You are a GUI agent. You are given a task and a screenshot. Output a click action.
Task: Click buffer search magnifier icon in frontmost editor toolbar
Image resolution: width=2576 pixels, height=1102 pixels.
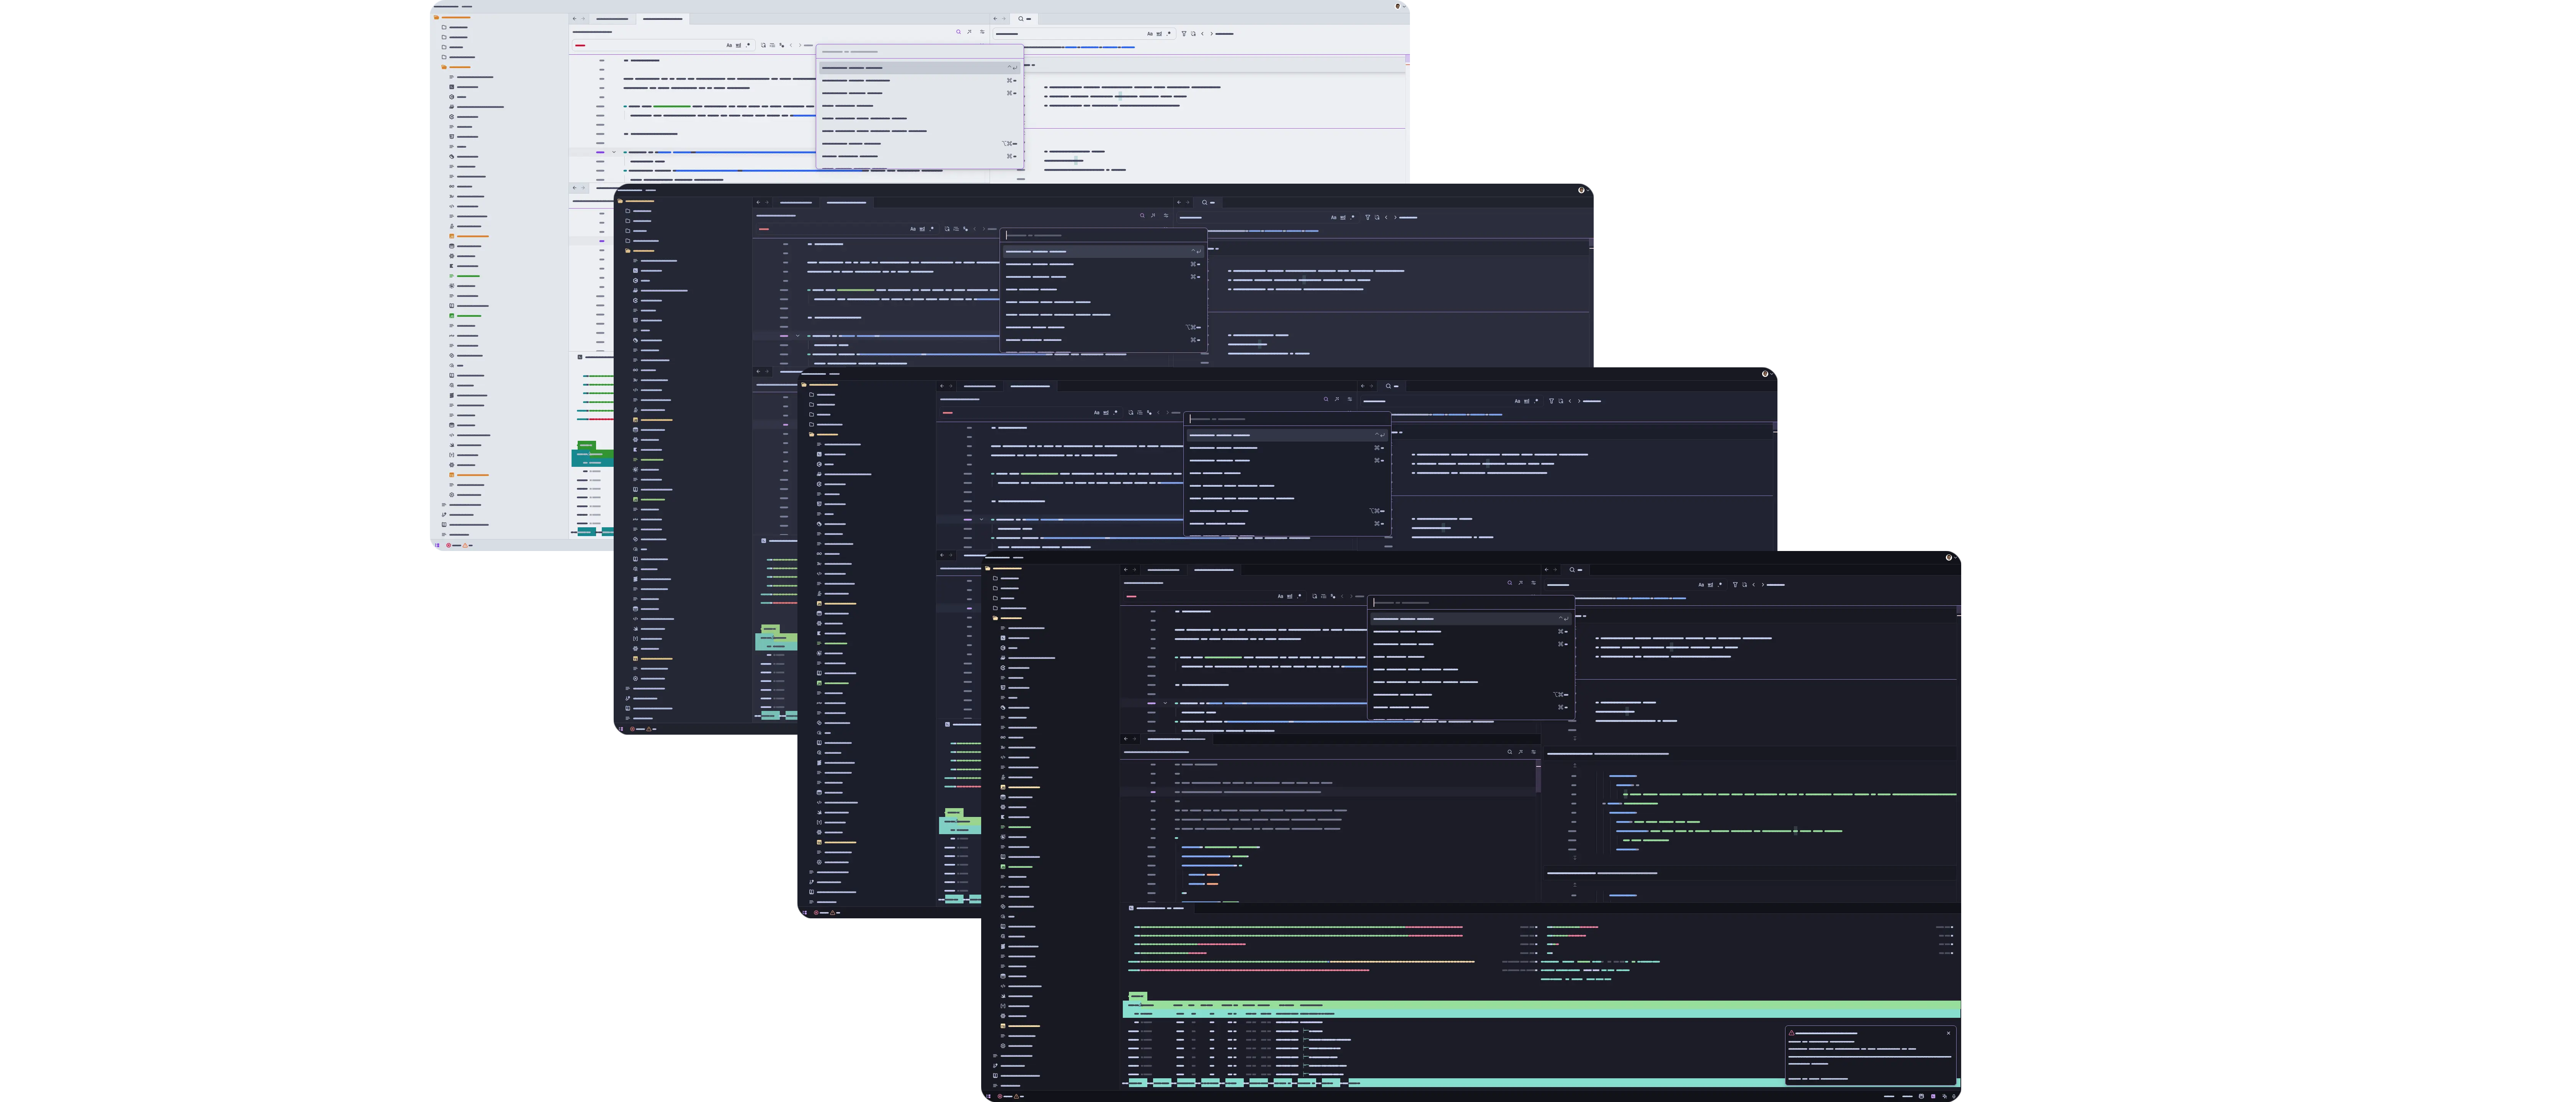click(1510, 582)
